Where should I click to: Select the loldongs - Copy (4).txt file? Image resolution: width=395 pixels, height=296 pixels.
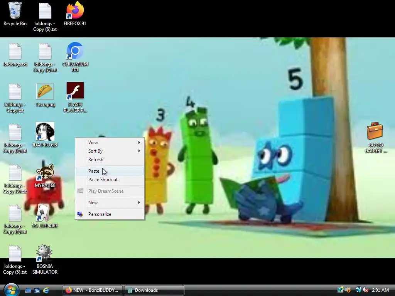point(15,219)
